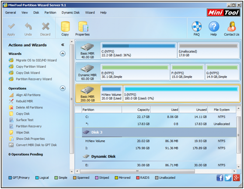
Task: Open the FAQ lifebuoy icon
Action: pos(196,27)
